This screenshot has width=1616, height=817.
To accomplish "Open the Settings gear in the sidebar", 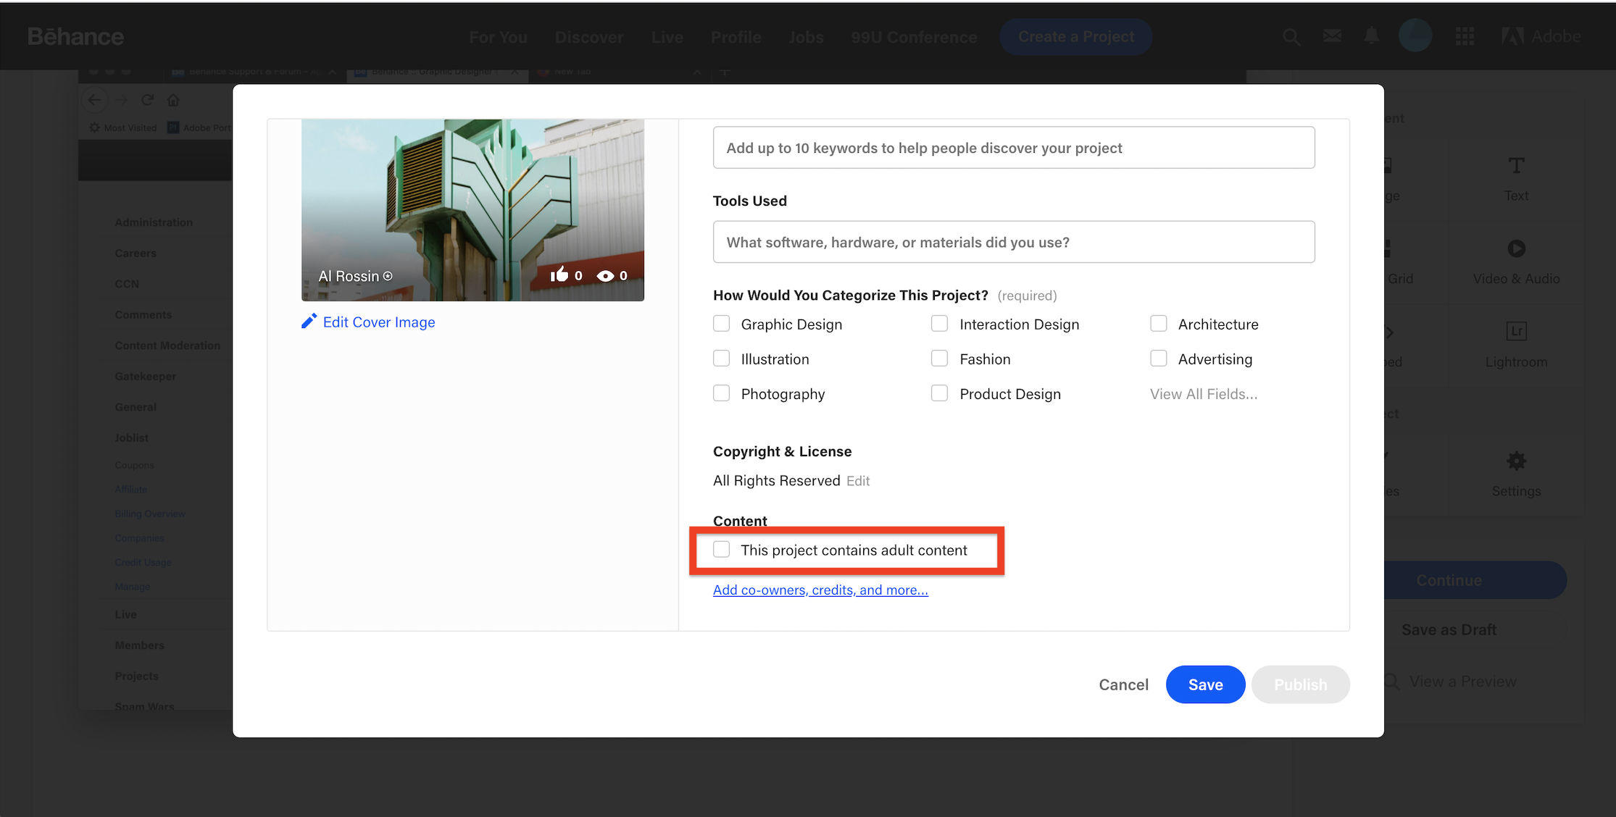I will tap(1516, 461).
